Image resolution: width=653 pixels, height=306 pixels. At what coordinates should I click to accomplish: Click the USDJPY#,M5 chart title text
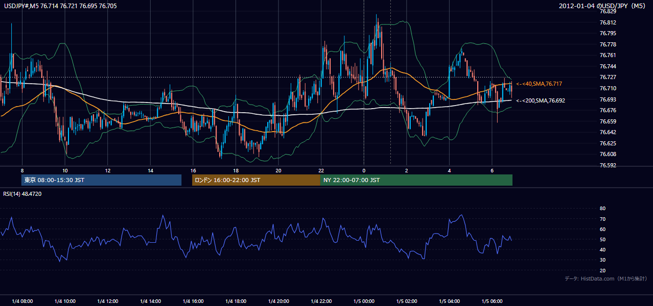coord(59,6)
